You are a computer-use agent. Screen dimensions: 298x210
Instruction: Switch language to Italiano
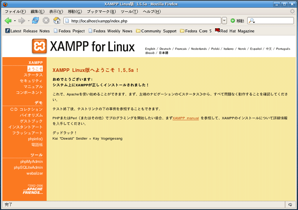tap(228, 49)
